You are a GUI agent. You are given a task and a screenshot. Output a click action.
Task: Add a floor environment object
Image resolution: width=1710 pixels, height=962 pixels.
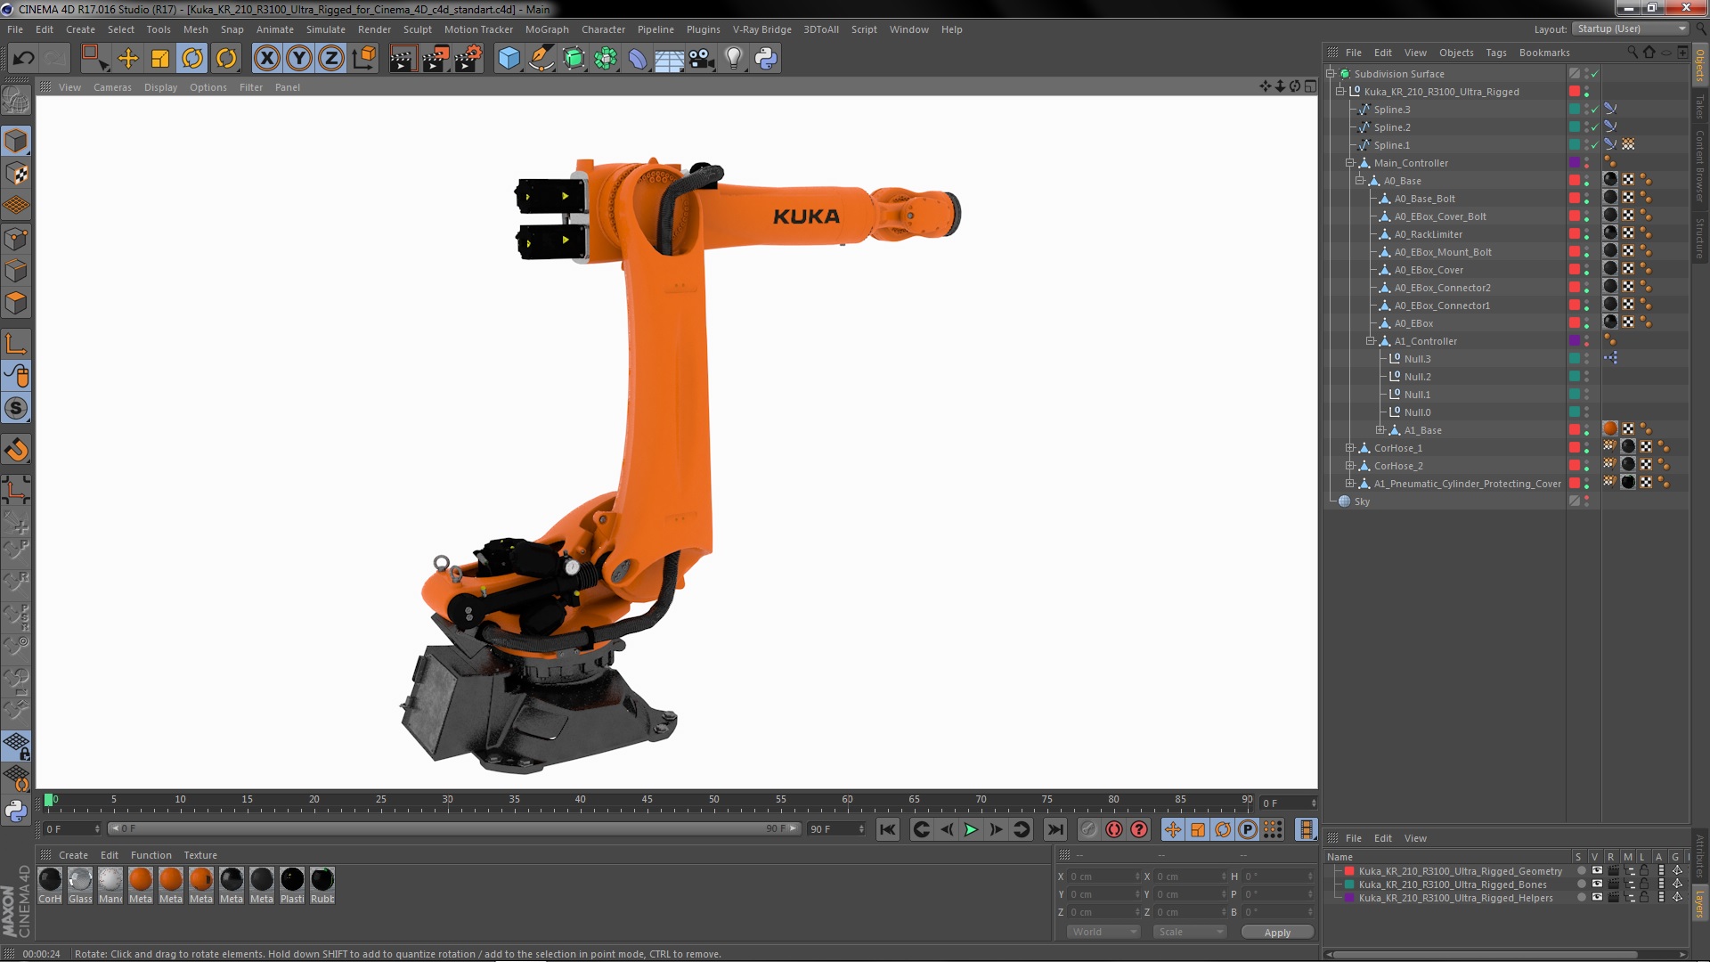click(x=670, y=59)
